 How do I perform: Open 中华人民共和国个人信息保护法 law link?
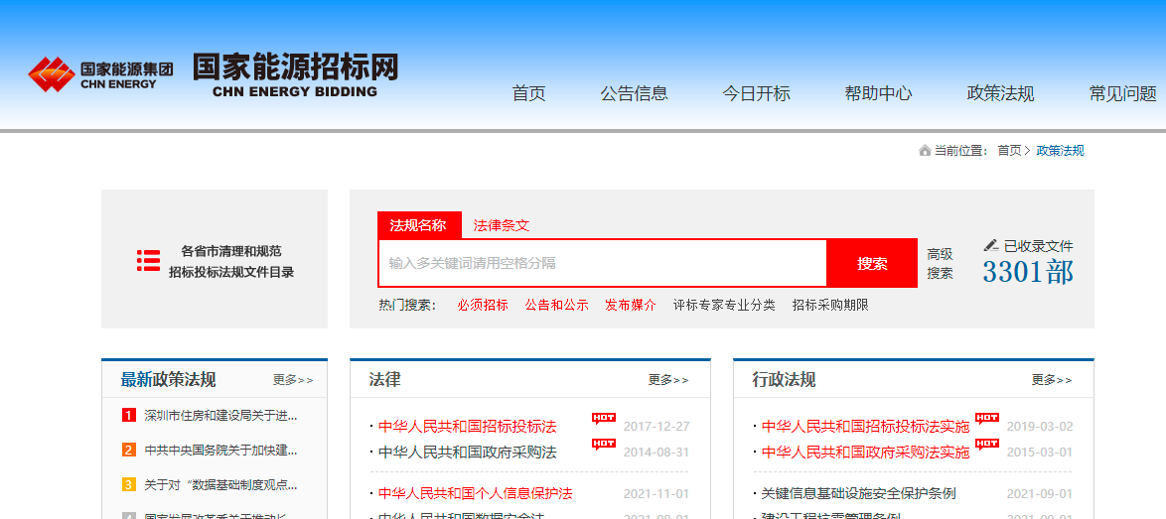click(475, 493)
